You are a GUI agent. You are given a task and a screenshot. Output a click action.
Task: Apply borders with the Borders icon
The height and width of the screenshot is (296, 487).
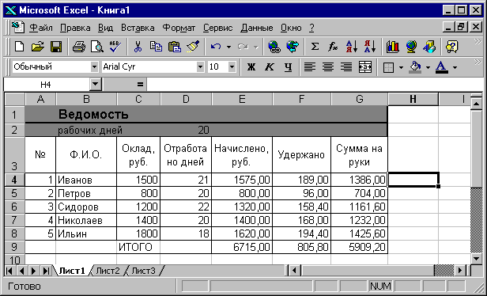click(x=388, y=67)
